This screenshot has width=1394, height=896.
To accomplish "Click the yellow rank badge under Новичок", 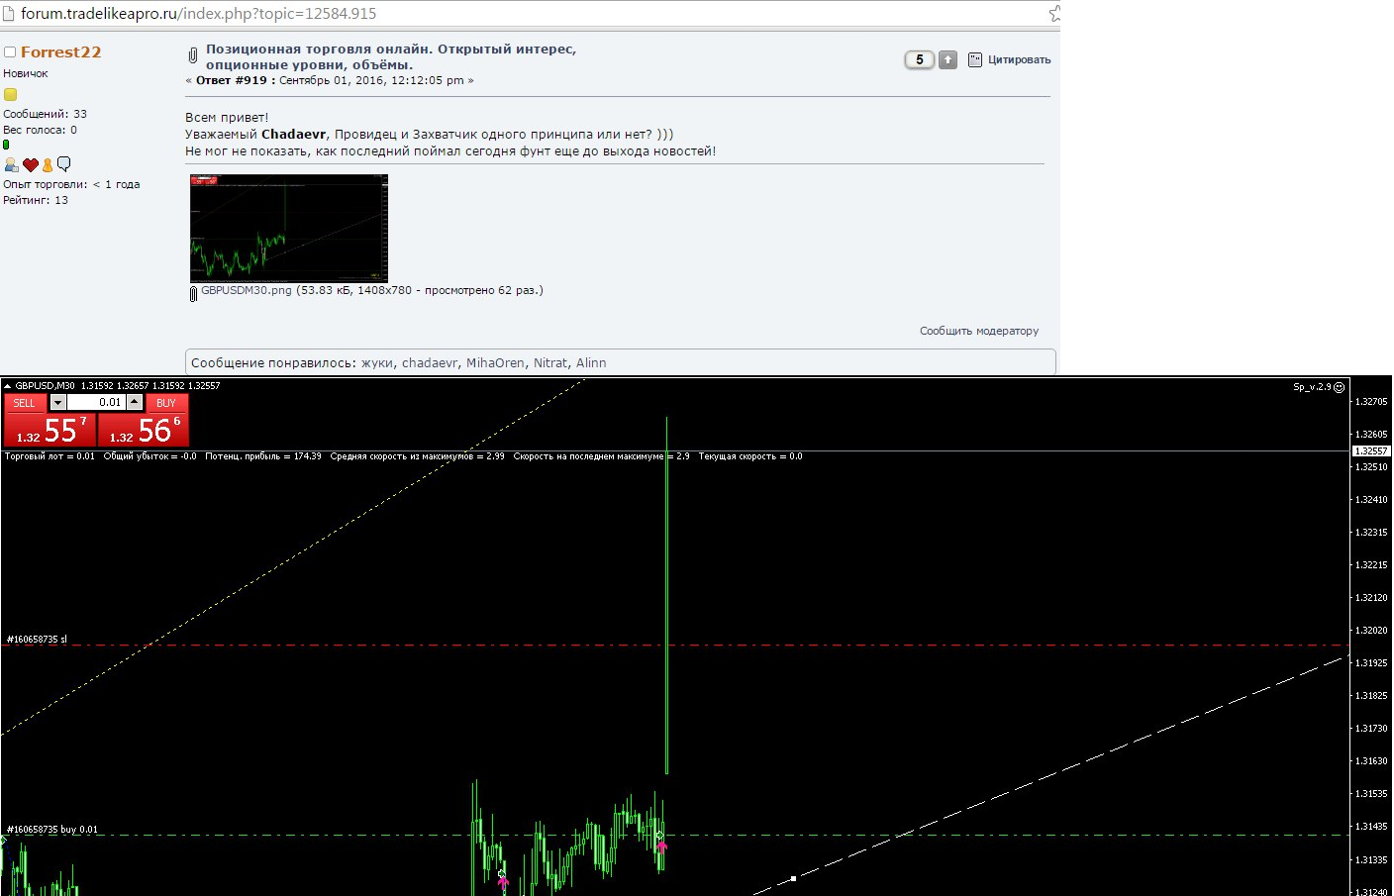I will click(10, 94).
